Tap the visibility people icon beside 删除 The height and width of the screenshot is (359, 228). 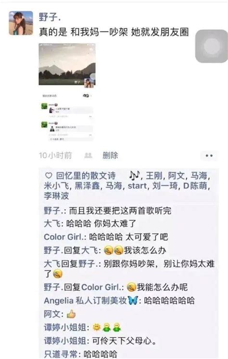point(88,156)
